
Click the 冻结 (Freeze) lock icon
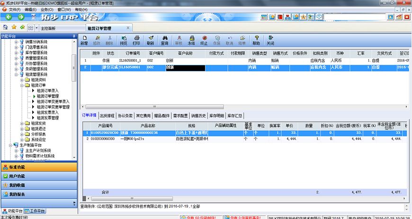[x=191, y=40]
